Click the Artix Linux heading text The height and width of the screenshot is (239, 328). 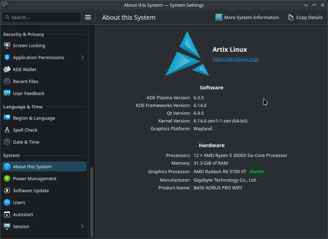(230, 49)
